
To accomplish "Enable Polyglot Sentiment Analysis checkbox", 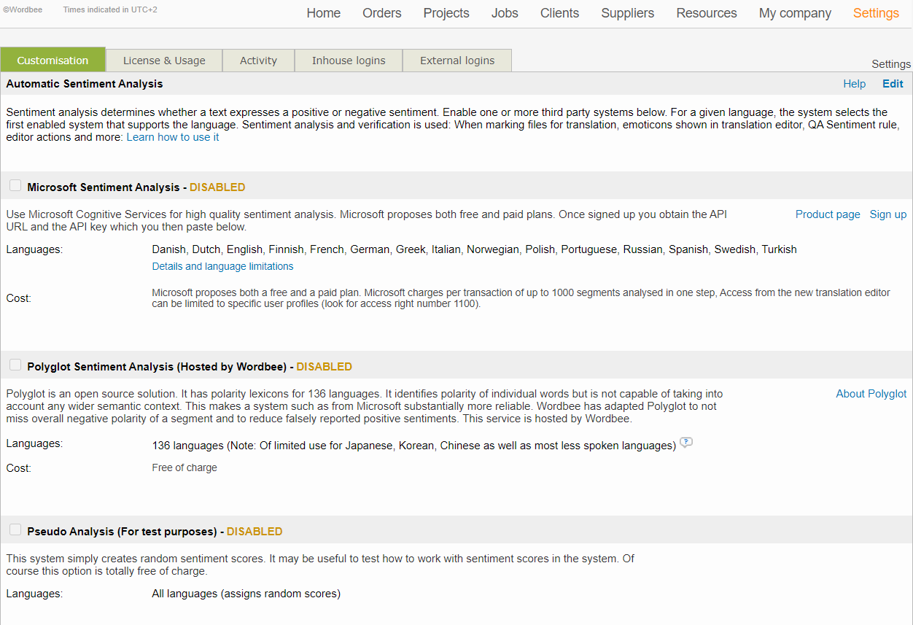I will 15,364.
